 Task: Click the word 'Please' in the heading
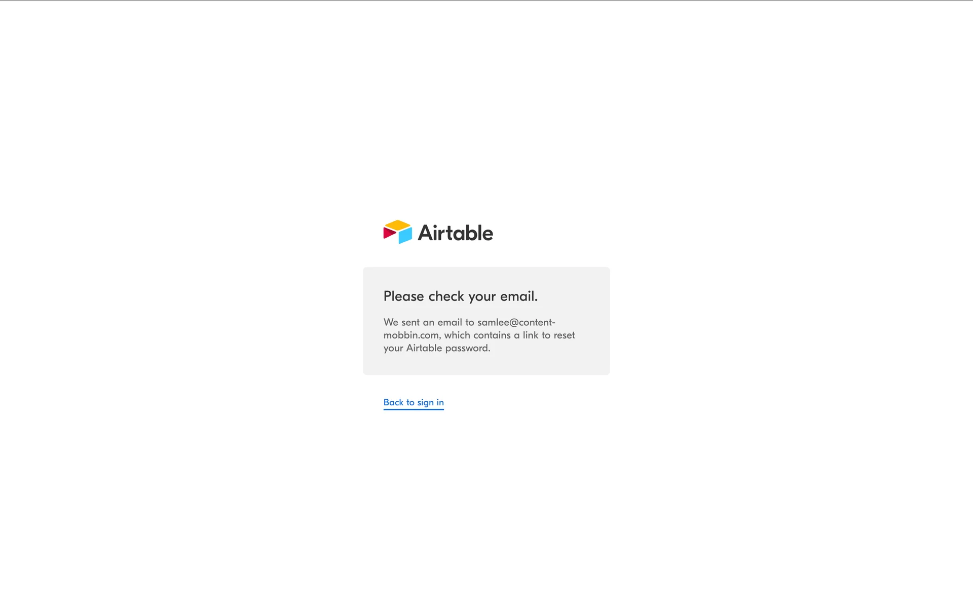pyautogui.click(x=403, y=296)
